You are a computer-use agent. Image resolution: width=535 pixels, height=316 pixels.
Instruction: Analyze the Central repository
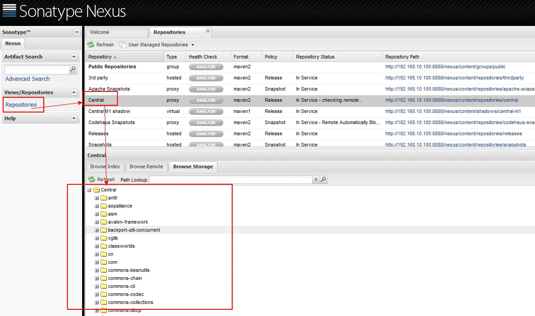click(206, 100)
